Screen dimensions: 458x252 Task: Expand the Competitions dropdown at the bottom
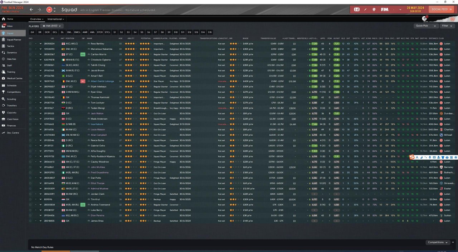(x=438, y=242)
